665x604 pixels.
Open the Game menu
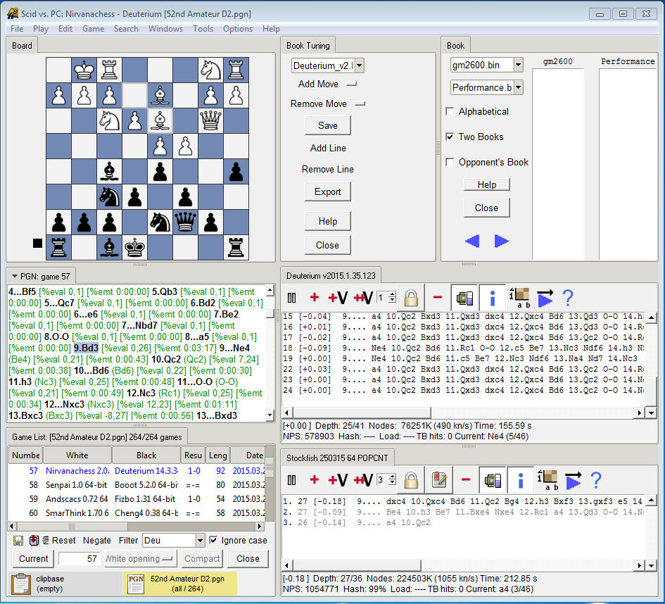point(94,29)
